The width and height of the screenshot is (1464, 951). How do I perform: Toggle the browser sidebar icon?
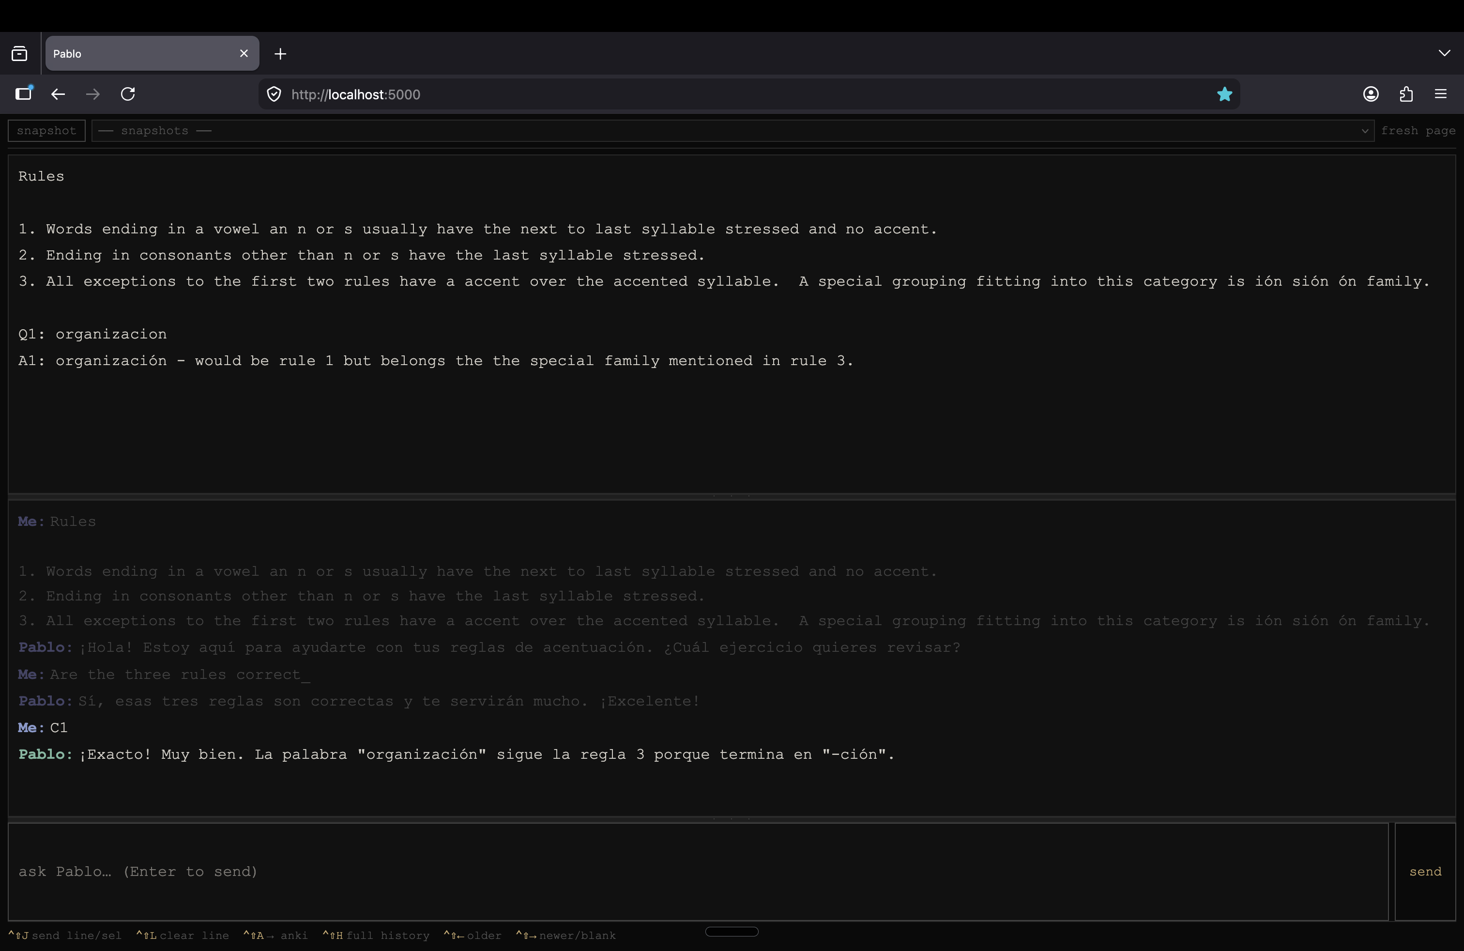click(24, 93)
